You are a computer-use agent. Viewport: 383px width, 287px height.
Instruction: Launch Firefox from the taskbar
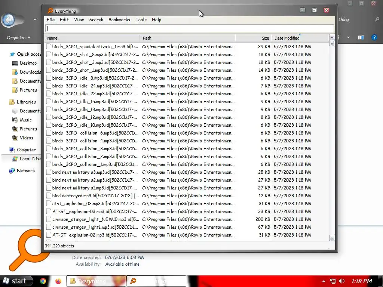[x=58, y=281]
